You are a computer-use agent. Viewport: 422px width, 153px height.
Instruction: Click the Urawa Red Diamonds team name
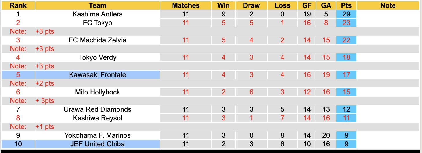click(98, 109)
